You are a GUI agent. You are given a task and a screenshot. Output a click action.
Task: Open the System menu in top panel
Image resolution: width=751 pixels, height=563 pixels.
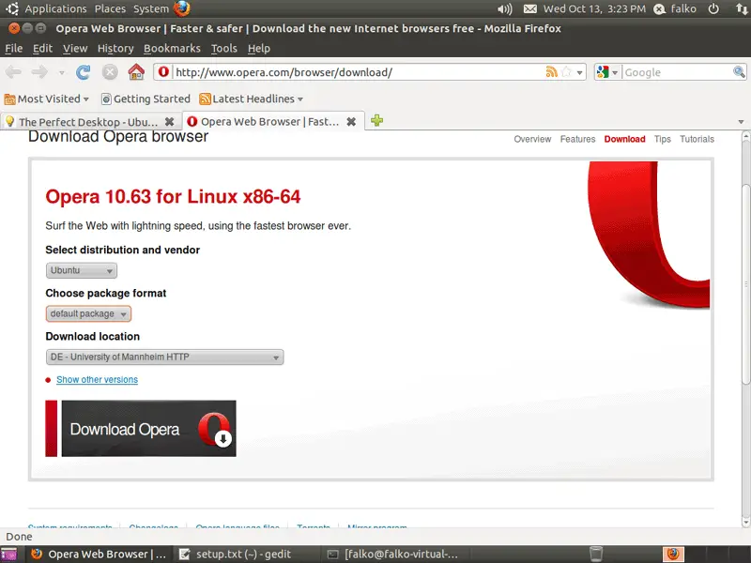coord(151,8)
